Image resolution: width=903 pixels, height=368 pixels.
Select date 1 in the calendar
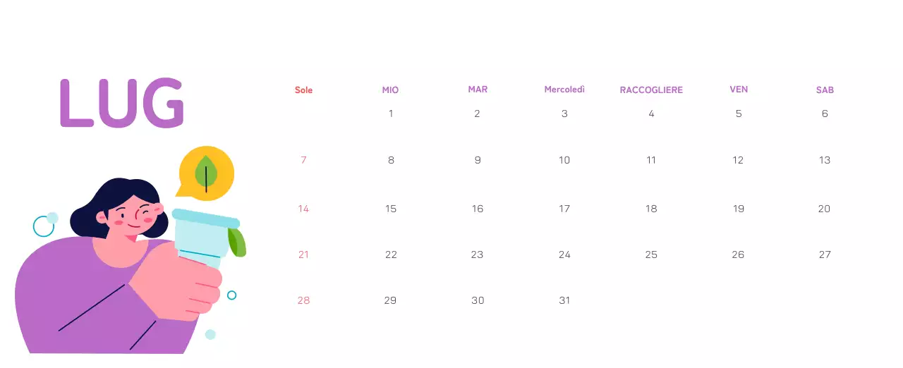click(x=391, y=114)
